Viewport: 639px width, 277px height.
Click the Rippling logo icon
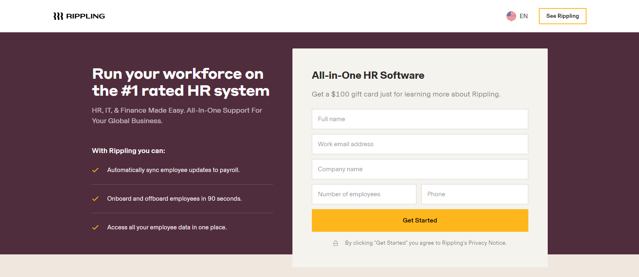[58, 16]
